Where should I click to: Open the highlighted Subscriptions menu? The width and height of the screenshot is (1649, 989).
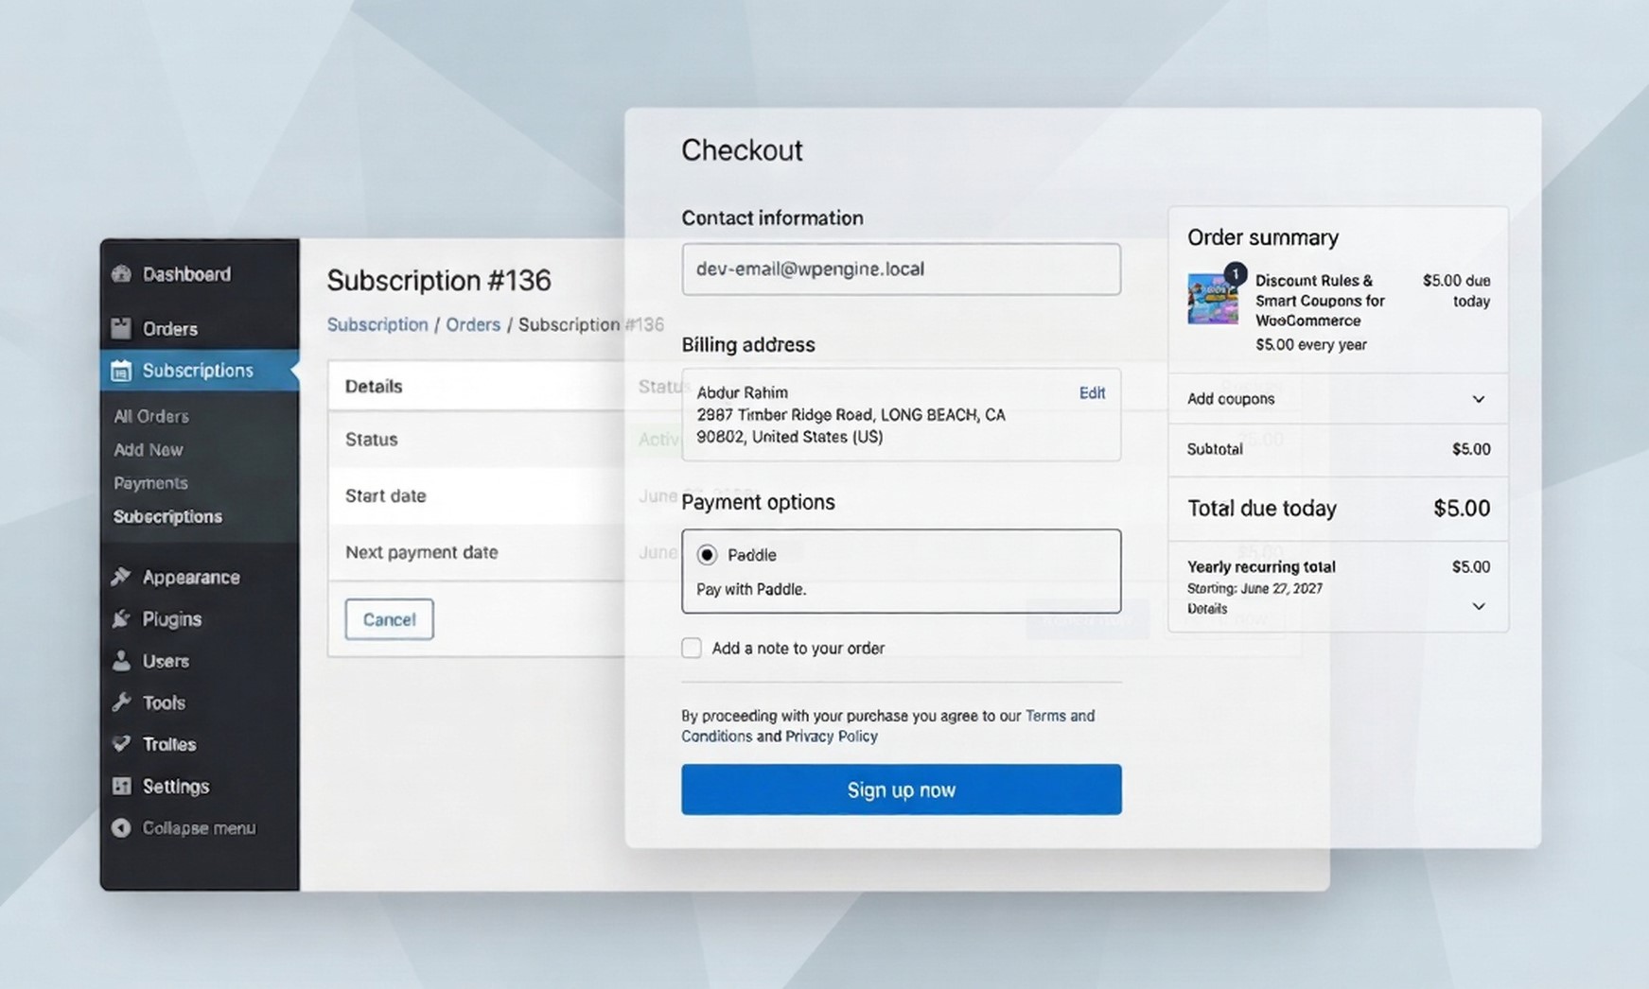click(199, 371)
